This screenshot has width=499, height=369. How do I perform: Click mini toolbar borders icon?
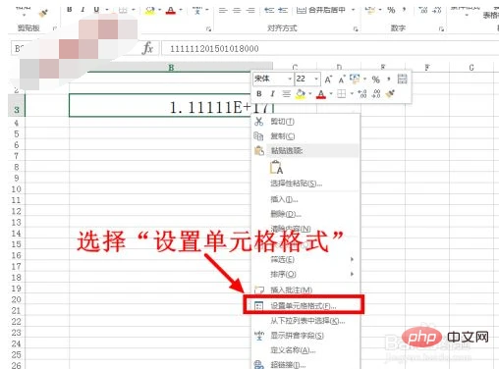point(342,94)
